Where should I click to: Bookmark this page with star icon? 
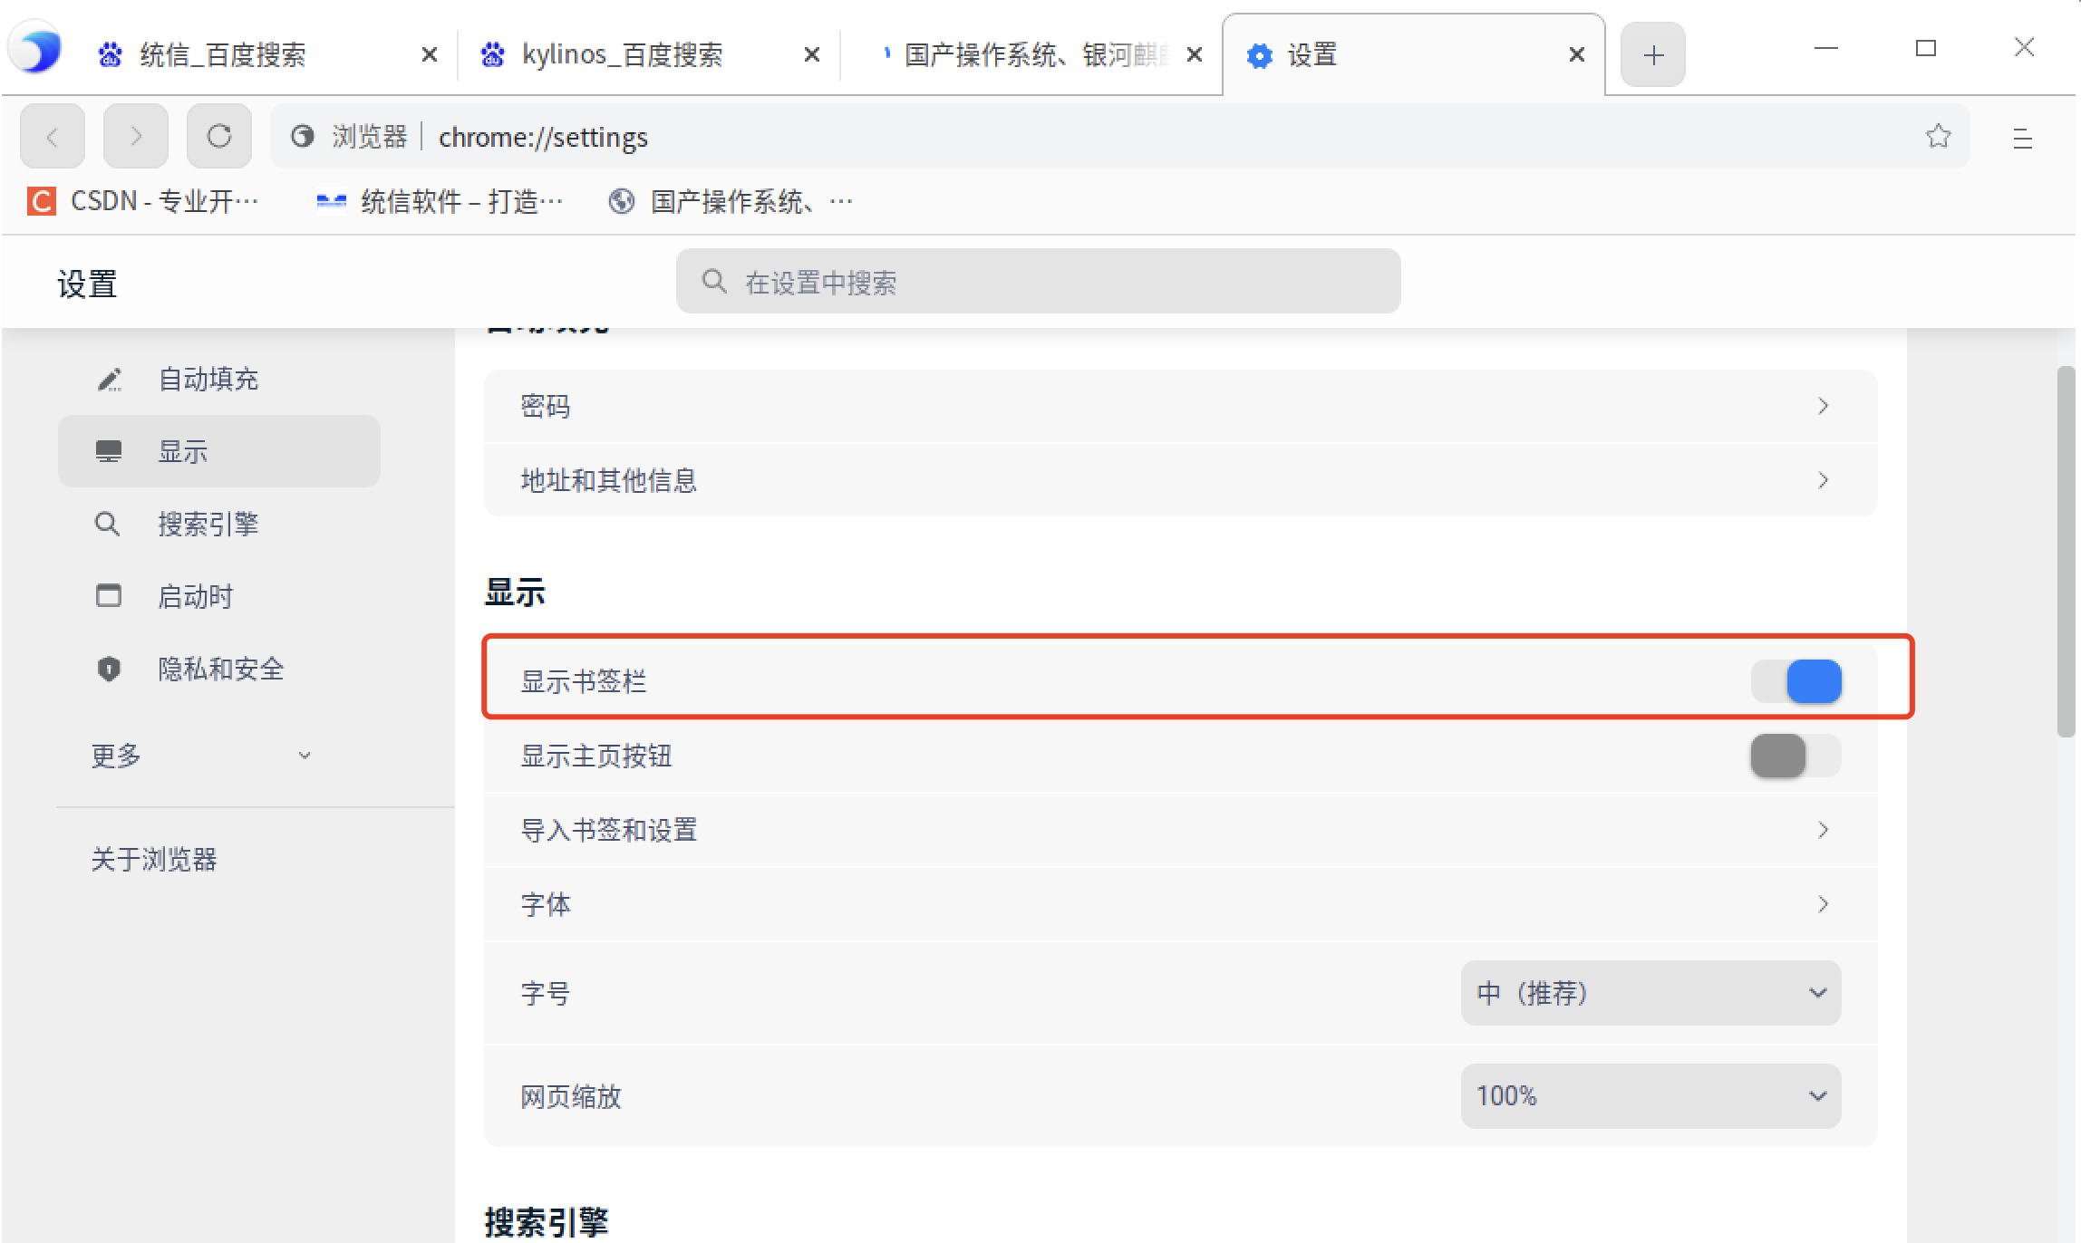1938,137
